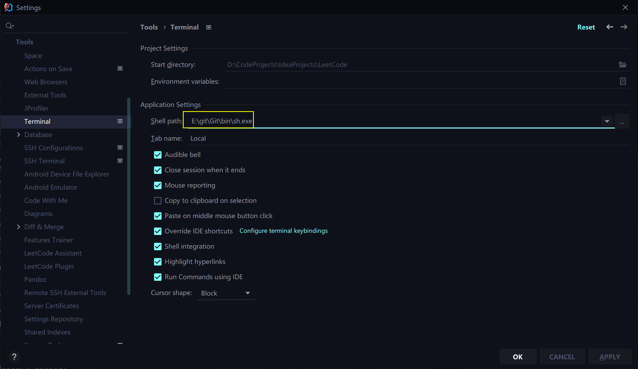Open Code With Me settings
This screenshot has height=369, width=638.
tap(46, 200)
